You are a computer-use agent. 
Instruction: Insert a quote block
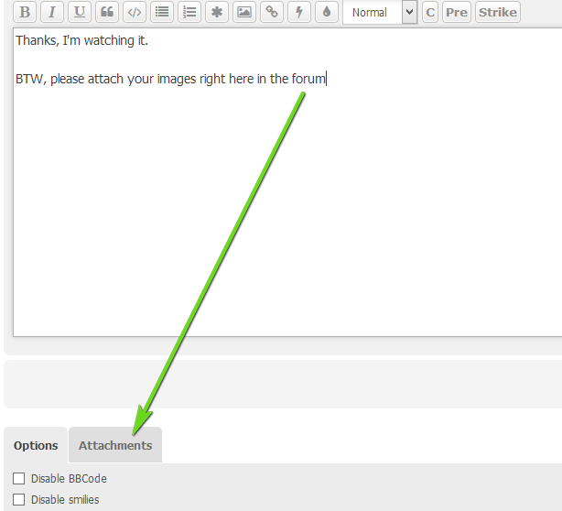(107, 12)
